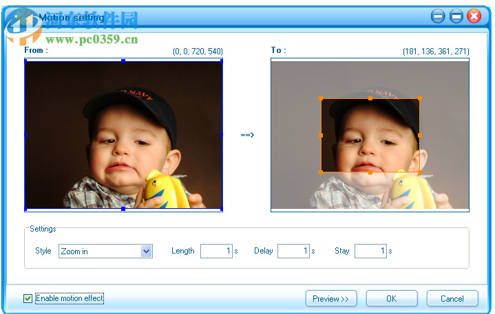The height and width of the screenshot is (314, 495).
Task: Click bottom-center blue handle of From frame
Action: pyautogui.click(x=123, y=209)
